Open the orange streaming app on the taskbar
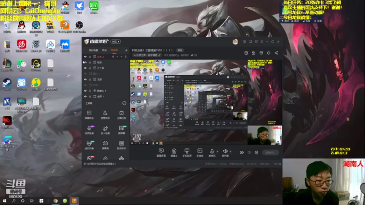 click(74, 201)
